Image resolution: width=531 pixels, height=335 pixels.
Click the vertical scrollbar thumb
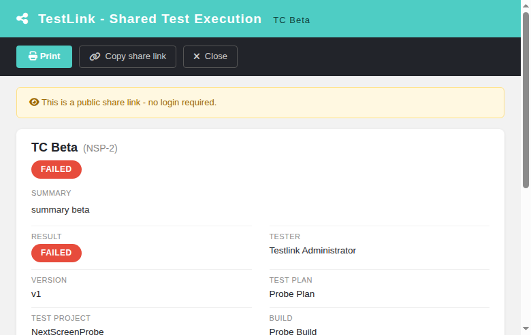[x=526, y=100]
